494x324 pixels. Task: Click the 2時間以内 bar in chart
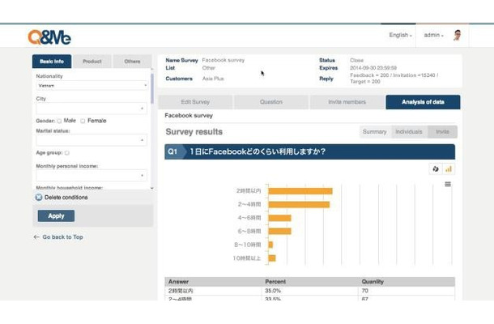pos(300,191)
